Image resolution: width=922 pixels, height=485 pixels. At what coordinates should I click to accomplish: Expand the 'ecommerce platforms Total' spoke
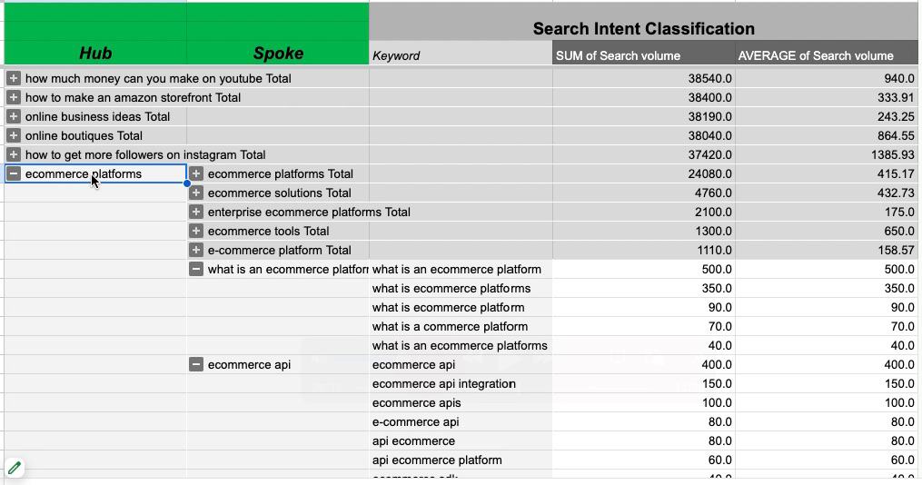click(x=196, y=173)
